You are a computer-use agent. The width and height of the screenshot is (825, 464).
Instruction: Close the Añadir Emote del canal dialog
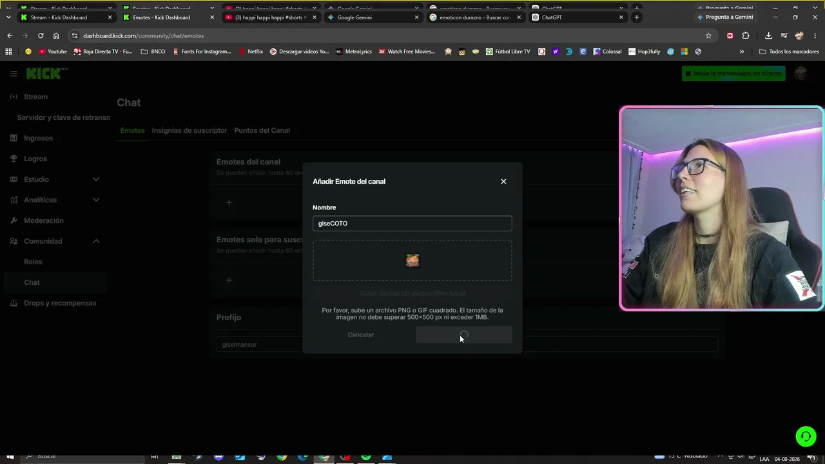(x=503, y=182)
